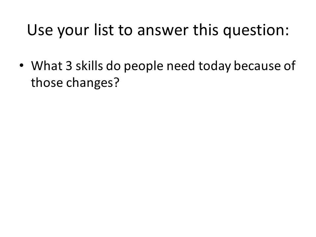This screenshot has width=316, height=237.
Task: Click the word 'your' in the title
Action: pyautogui.click(x=73, y=32)
